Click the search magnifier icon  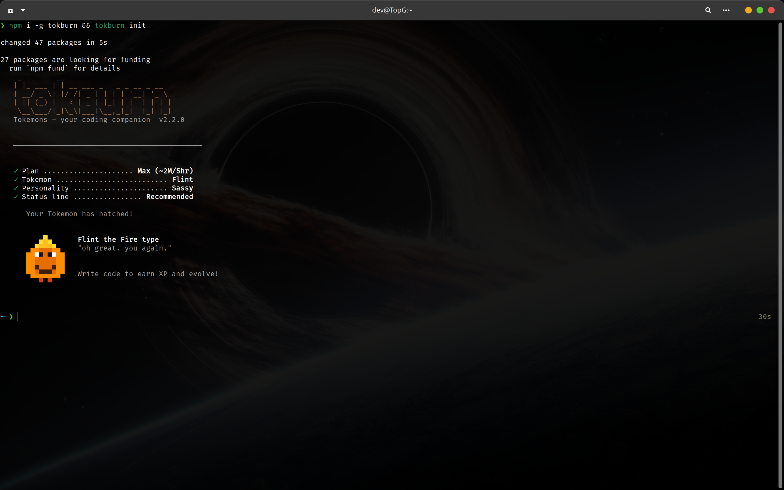coord(708,10)
